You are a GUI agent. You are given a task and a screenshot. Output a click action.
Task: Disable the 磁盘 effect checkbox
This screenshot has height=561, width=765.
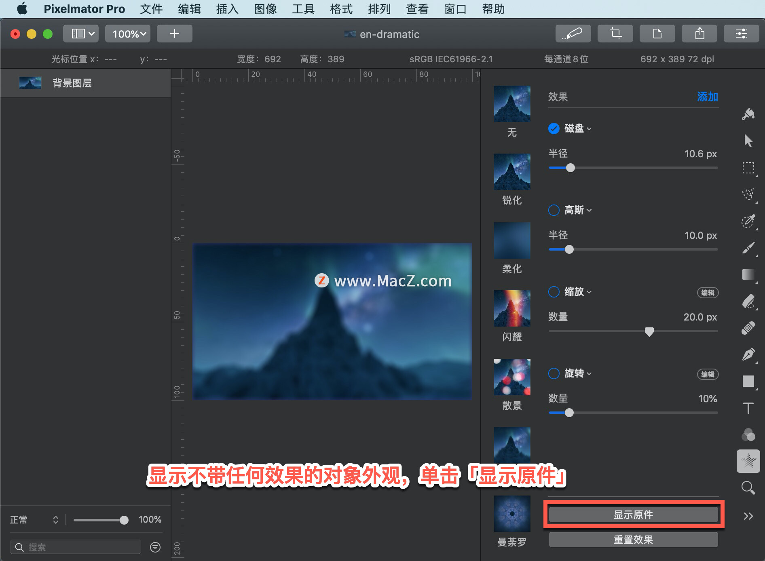point(554,129)
